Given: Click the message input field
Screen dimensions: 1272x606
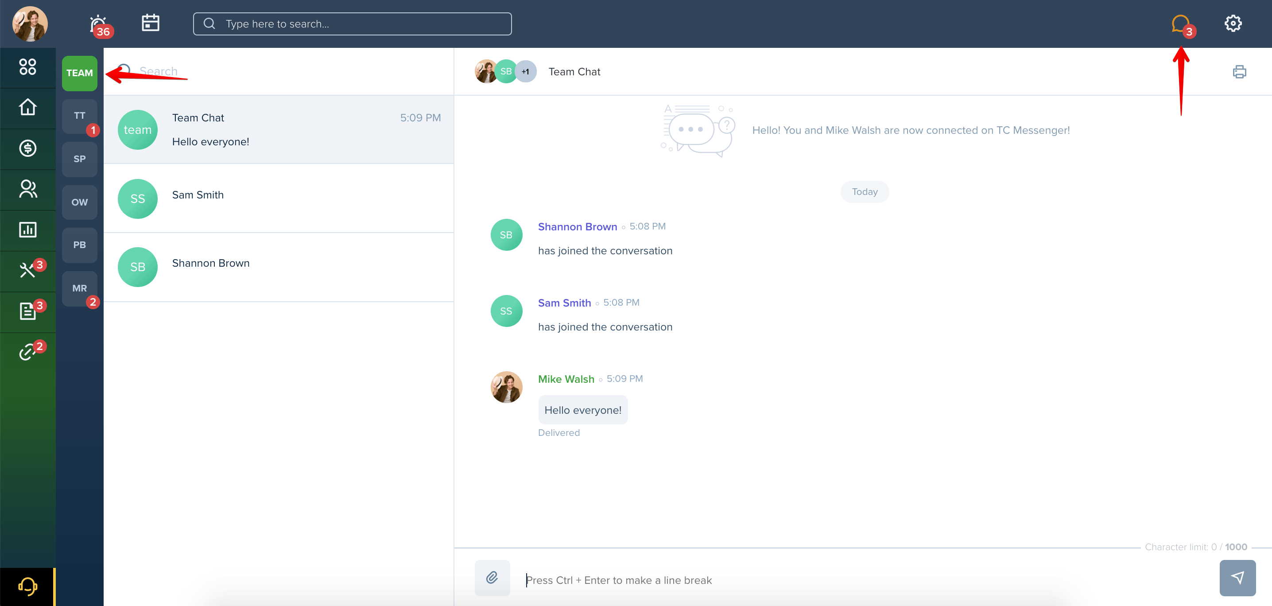Looking at the screenshot, I should pyautogui.click(x=864, y=580).
